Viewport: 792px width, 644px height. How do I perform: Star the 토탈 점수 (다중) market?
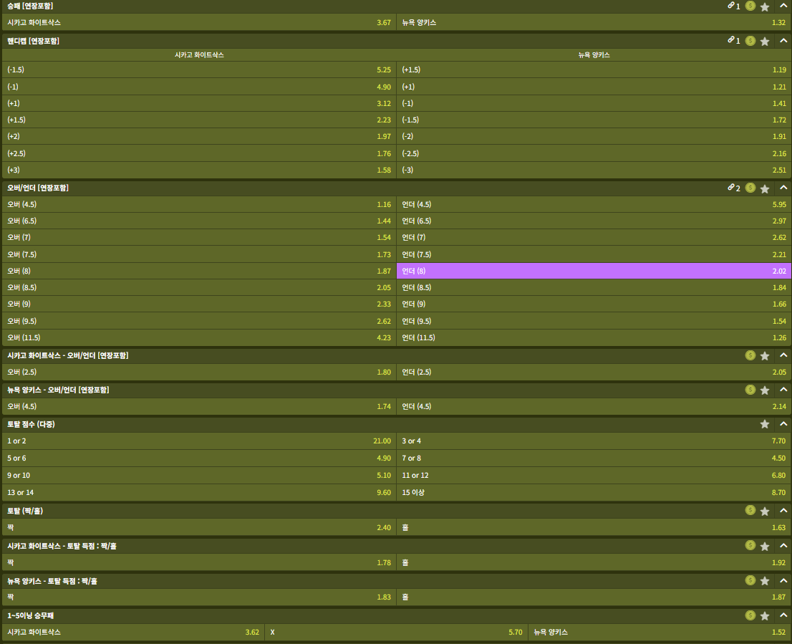point(766,424)
